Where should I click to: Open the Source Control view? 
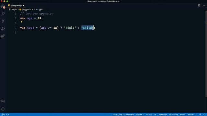(x=3, y=21)
